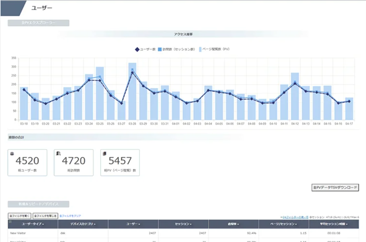Open the ユーザータイプ column filter dropdown

pyautogui.click(x=33, y=224)
